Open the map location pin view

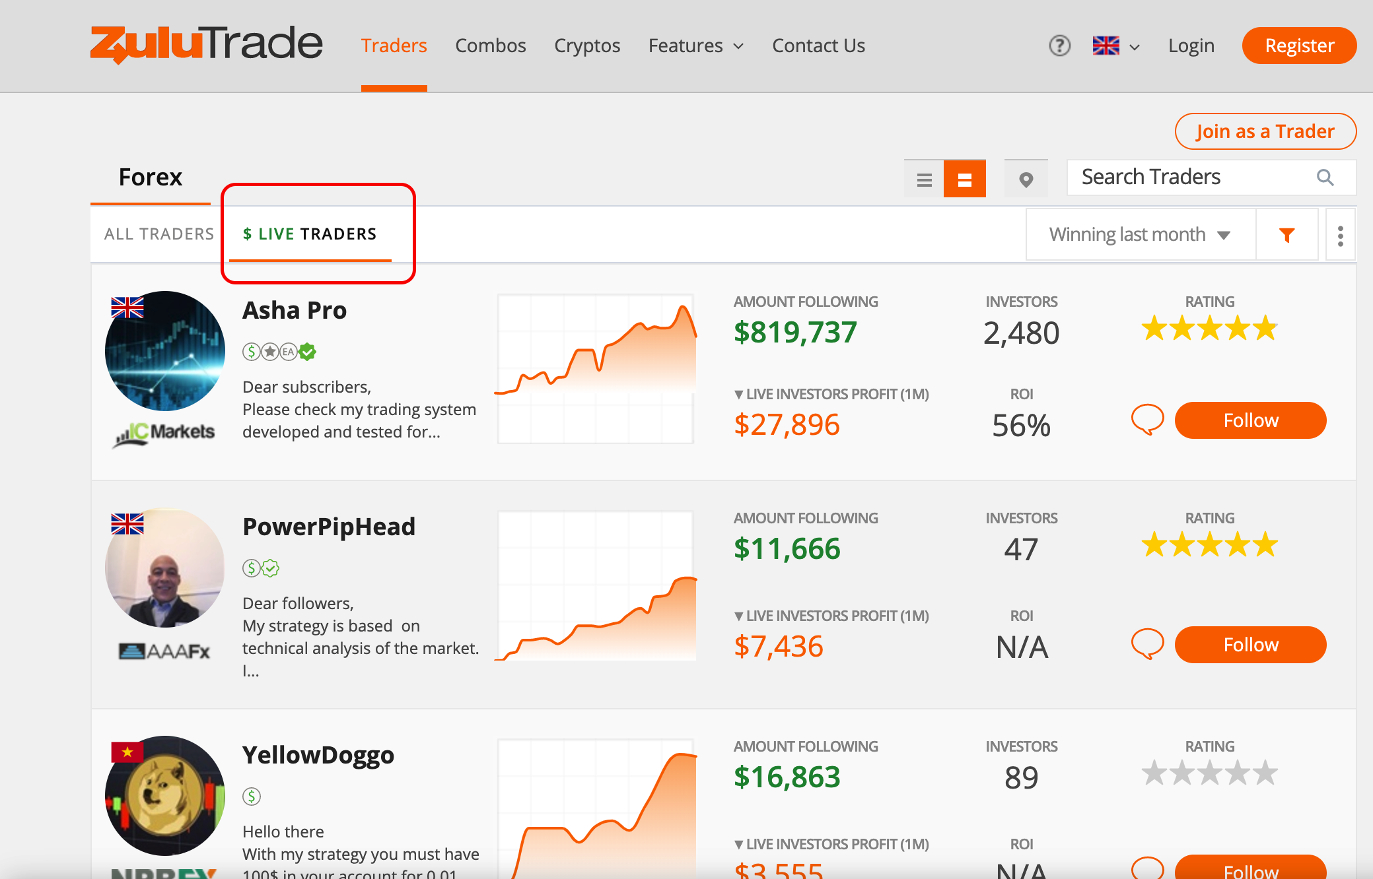(1026, 179)
